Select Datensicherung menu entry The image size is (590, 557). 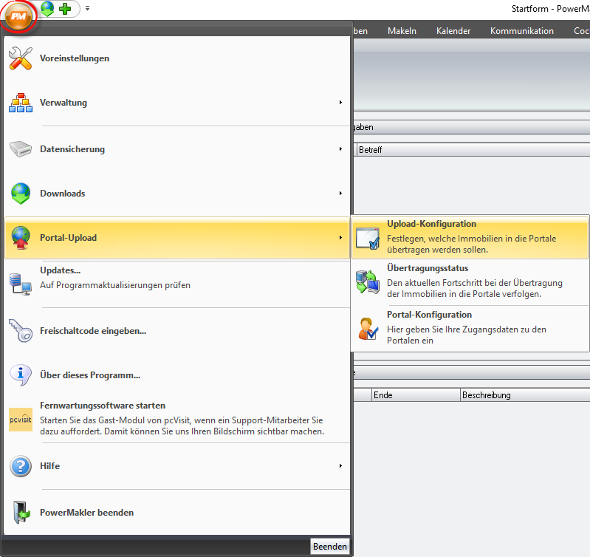point(176,149)
